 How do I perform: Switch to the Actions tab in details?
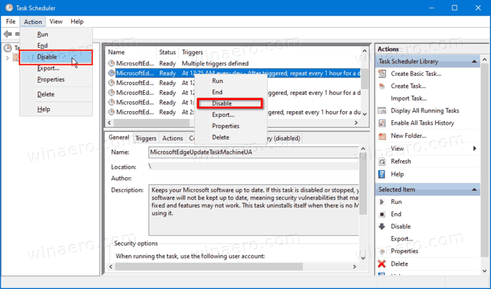pos(173,138)
